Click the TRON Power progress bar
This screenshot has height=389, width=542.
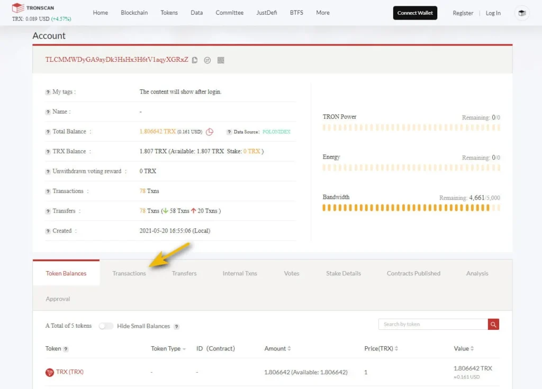tap(411, 127)
